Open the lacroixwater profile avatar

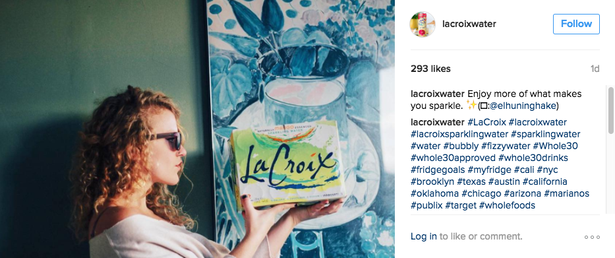click(x=423, y=24)
